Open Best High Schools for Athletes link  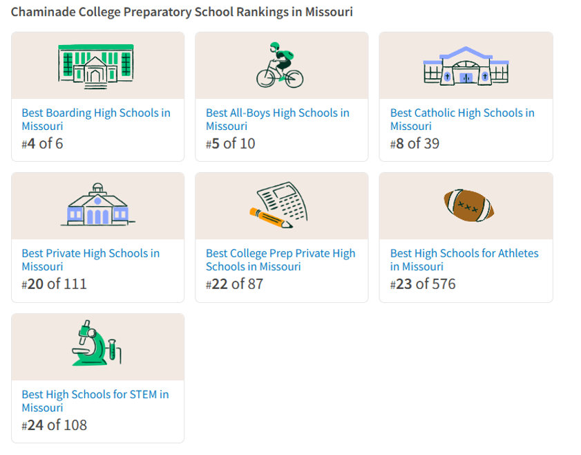tap(464, 260)
